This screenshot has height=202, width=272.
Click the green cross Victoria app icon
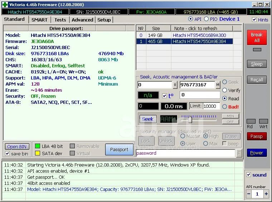coord(5,5)
